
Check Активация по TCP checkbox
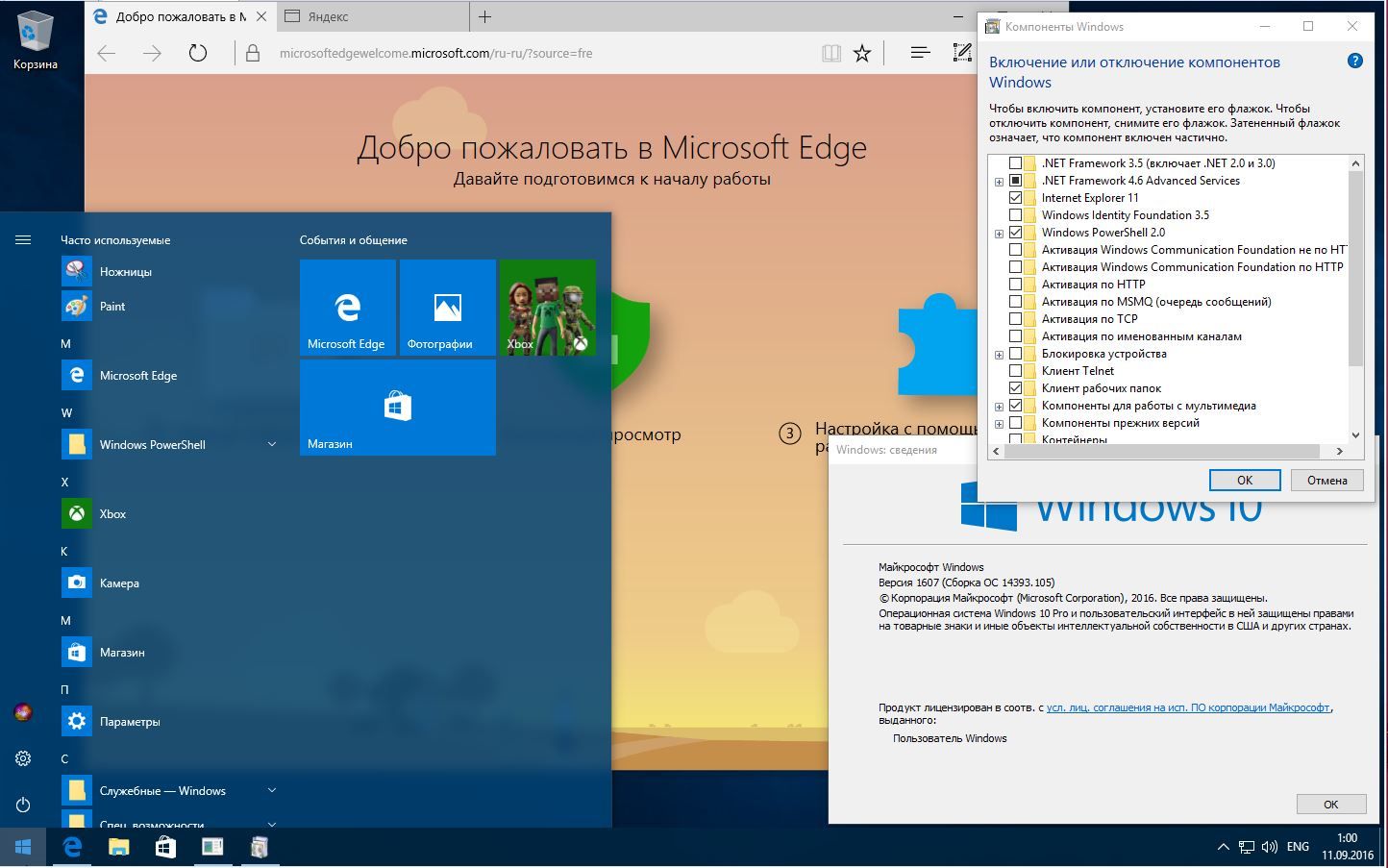[1015, 319]
